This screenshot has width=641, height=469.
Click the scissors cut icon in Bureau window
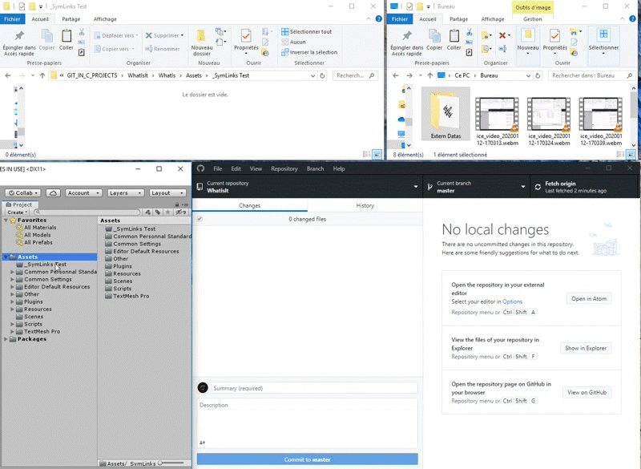tap(469, 32)
